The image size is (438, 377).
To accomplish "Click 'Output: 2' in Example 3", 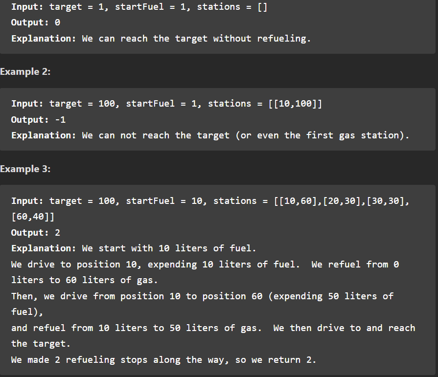I will click(x=36, y=233).
